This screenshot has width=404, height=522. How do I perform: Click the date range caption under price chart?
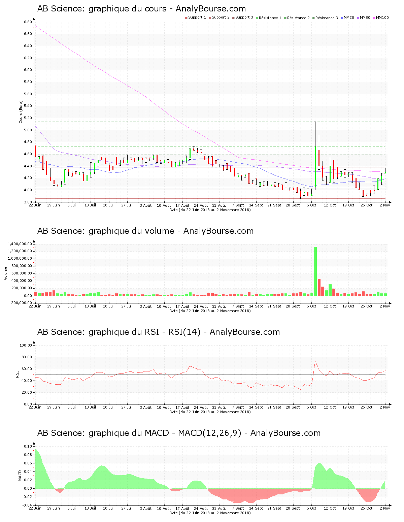tap(210, 210)
